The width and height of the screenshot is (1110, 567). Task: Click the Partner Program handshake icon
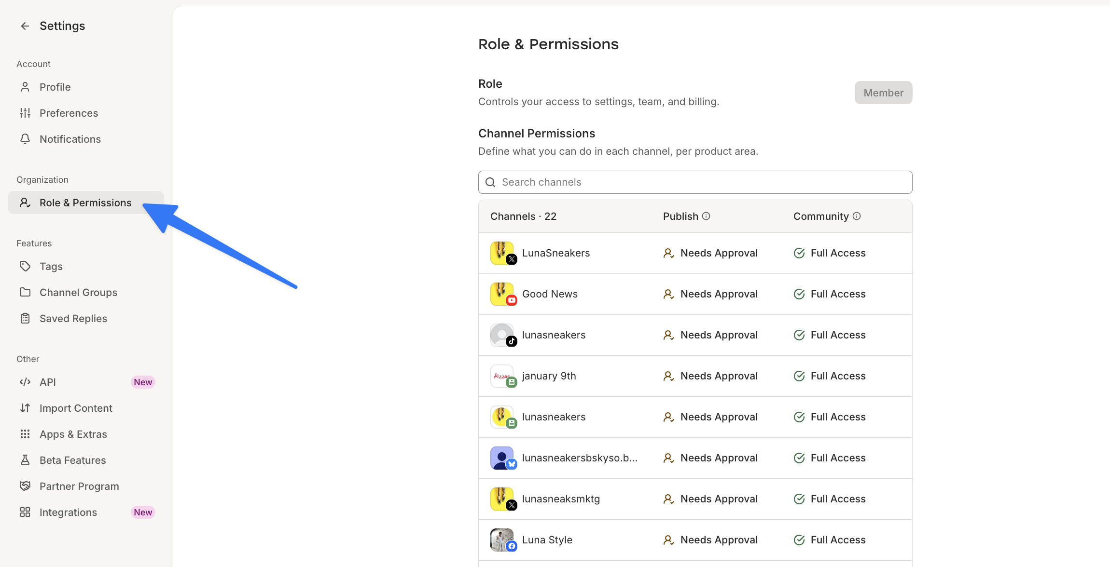(25, 486)
